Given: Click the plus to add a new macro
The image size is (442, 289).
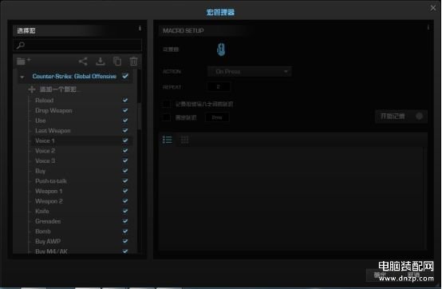Looking at the screenshot, I should [x=32, y=89].
